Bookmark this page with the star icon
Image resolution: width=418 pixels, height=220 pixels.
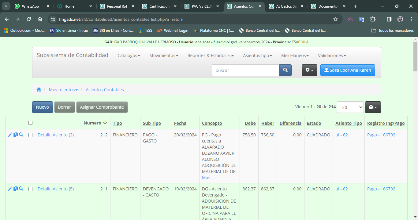click(335, 19)
